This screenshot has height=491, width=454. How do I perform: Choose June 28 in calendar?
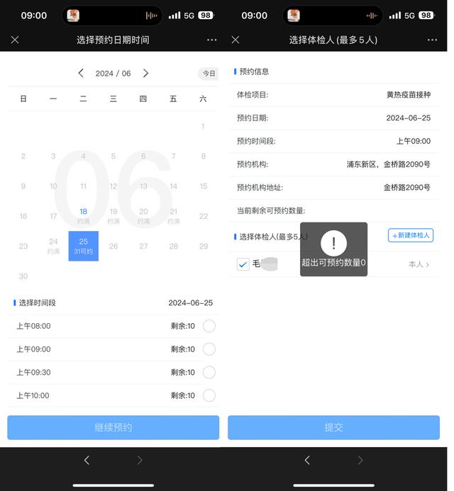point(173,246)
